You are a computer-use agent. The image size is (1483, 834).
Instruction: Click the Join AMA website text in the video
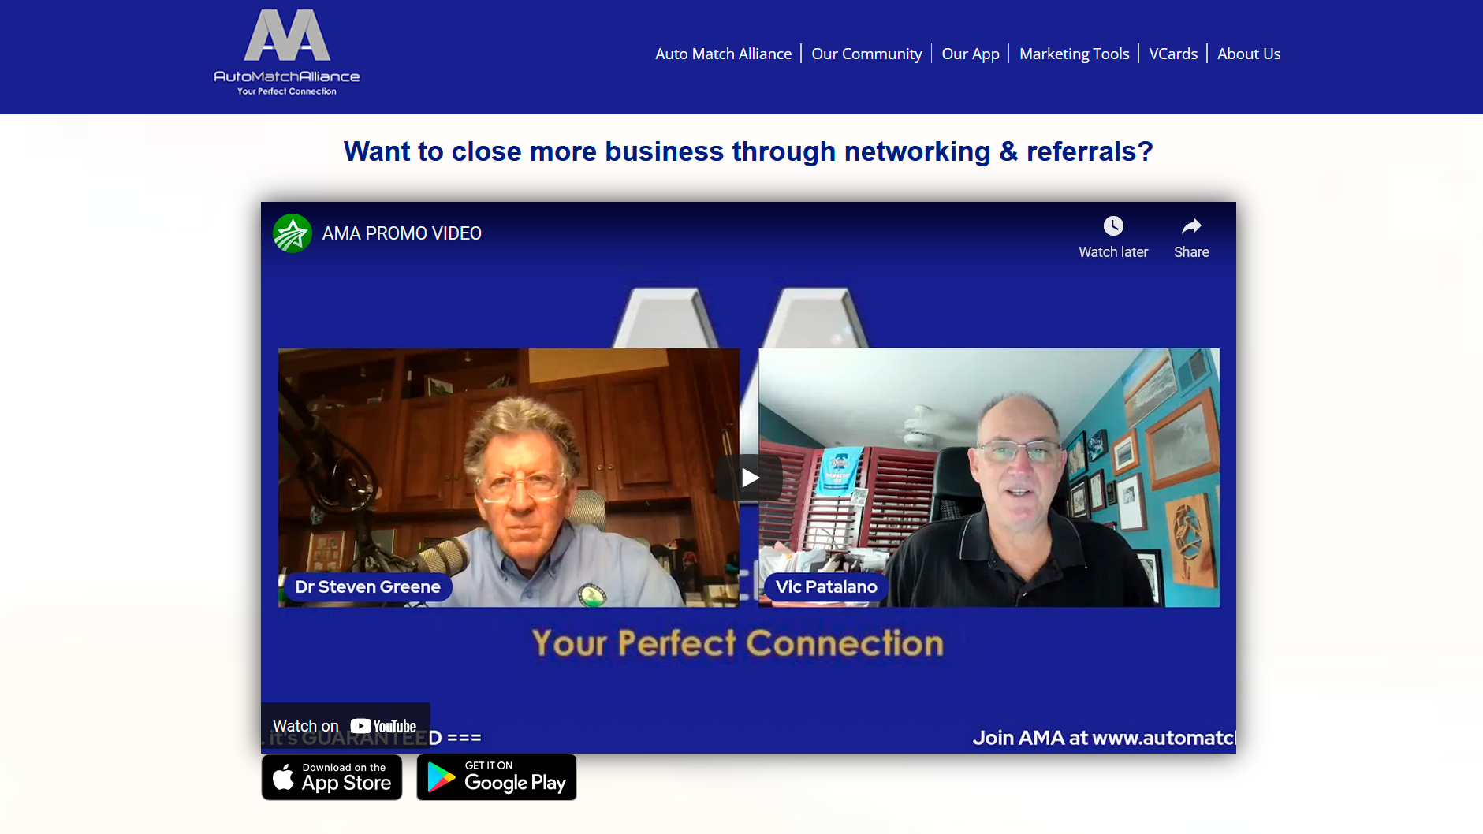point(1104,738)
